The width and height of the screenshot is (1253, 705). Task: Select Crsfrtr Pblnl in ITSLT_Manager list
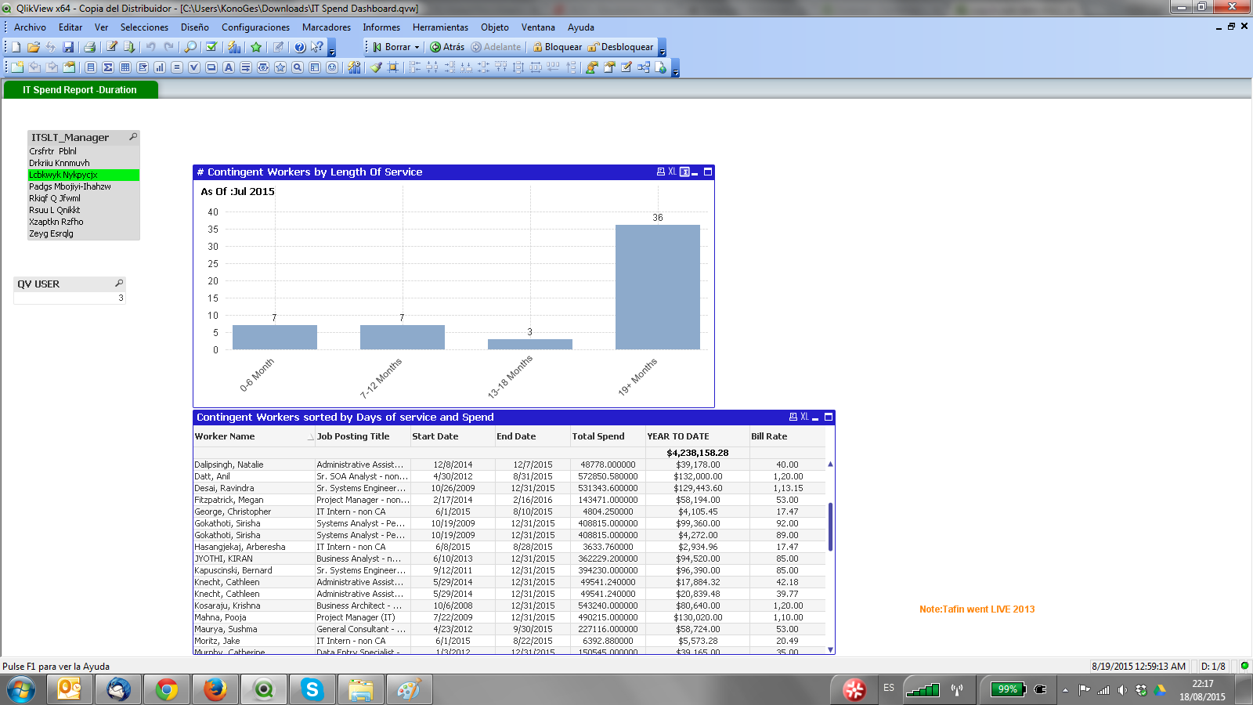point(84,151)
